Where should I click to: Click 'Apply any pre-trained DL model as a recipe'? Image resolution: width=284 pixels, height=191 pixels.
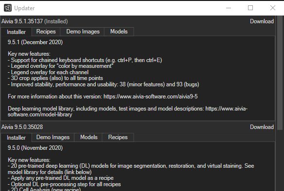61,178
